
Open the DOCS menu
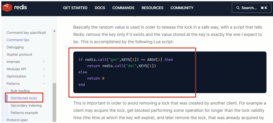pyautogui.click(x=100, y=8)
